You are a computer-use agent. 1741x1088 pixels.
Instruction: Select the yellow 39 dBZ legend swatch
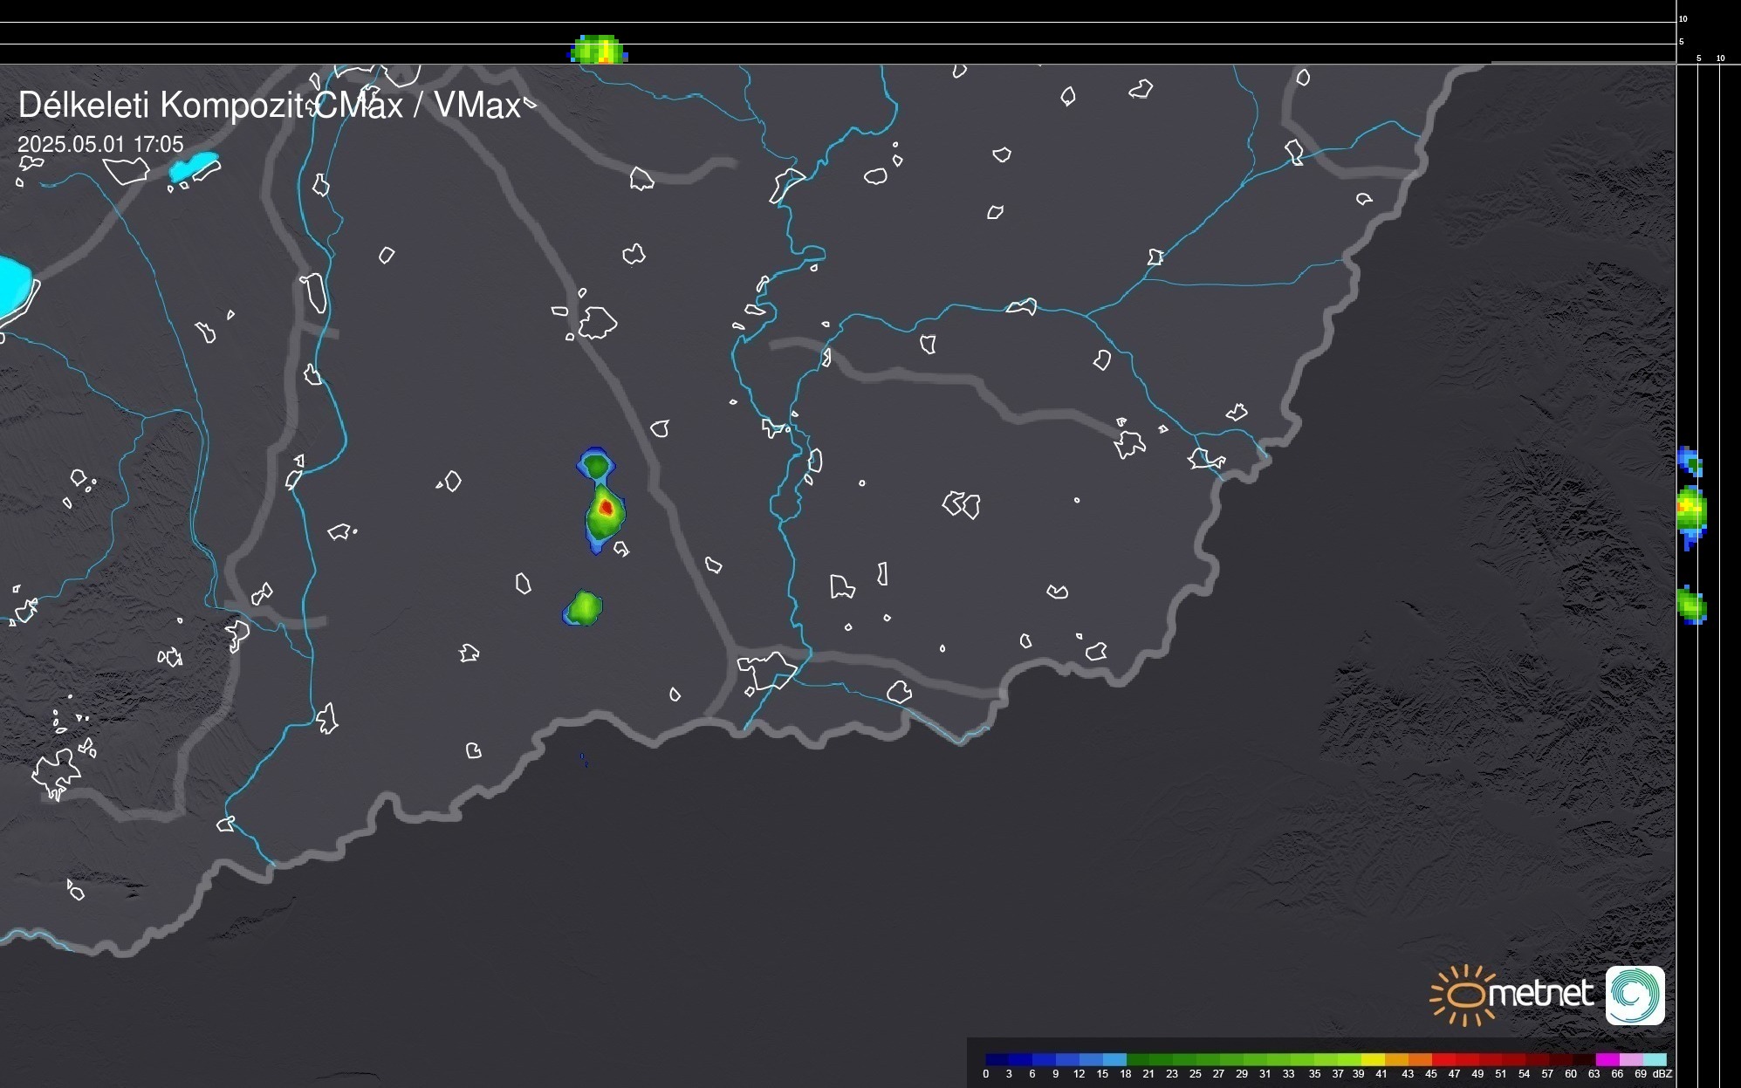pyautogui.click(x=1373, y=1059)
